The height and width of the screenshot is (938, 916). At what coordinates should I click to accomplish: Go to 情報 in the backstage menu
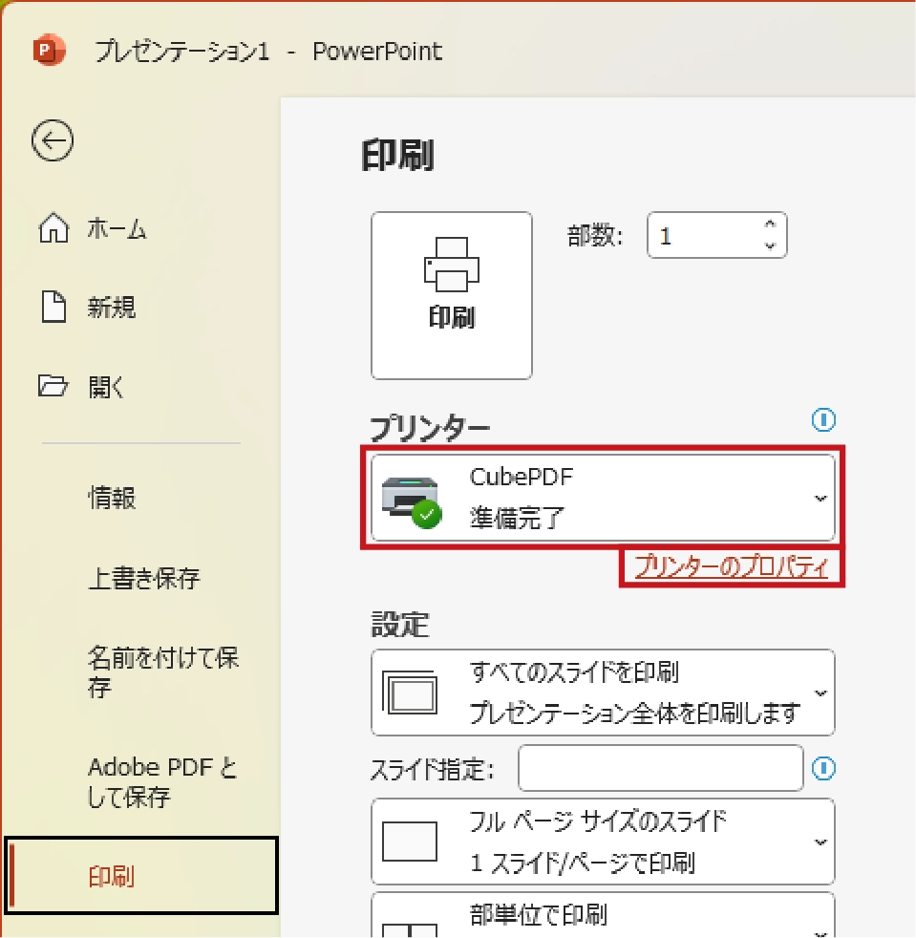coord(112,498)
